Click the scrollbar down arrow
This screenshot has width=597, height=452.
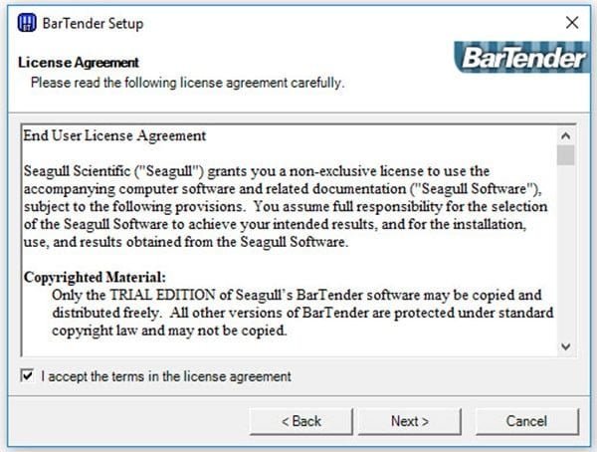coord(565,346)
